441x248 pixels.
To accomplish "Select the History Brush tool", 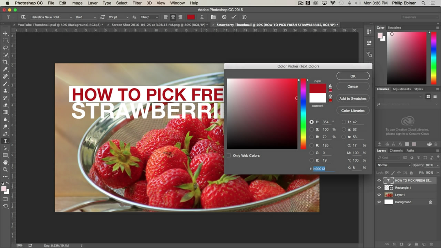I will point(5,98).
